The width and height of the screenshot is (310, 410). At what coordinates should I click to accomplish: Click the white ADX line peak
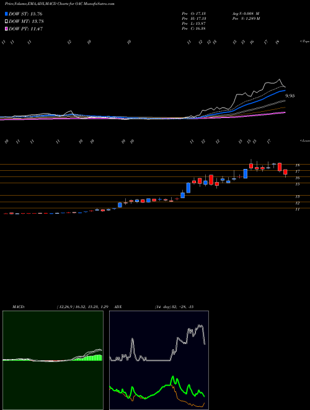[200, 326]
